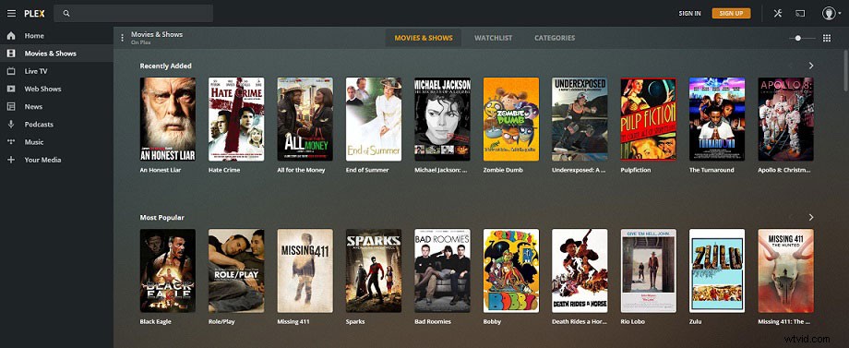Open End of Summer poster
This screenshot has width=849, height=348.
pyautogui.click(x=374, y=119)
